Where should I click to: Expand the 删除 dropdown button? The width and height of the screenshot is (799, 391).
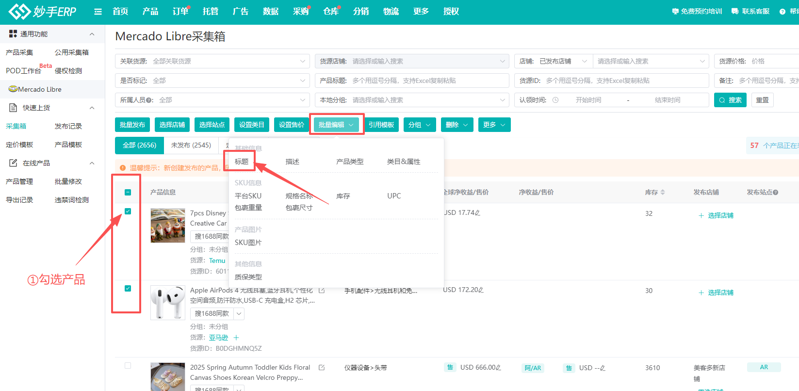457,125
